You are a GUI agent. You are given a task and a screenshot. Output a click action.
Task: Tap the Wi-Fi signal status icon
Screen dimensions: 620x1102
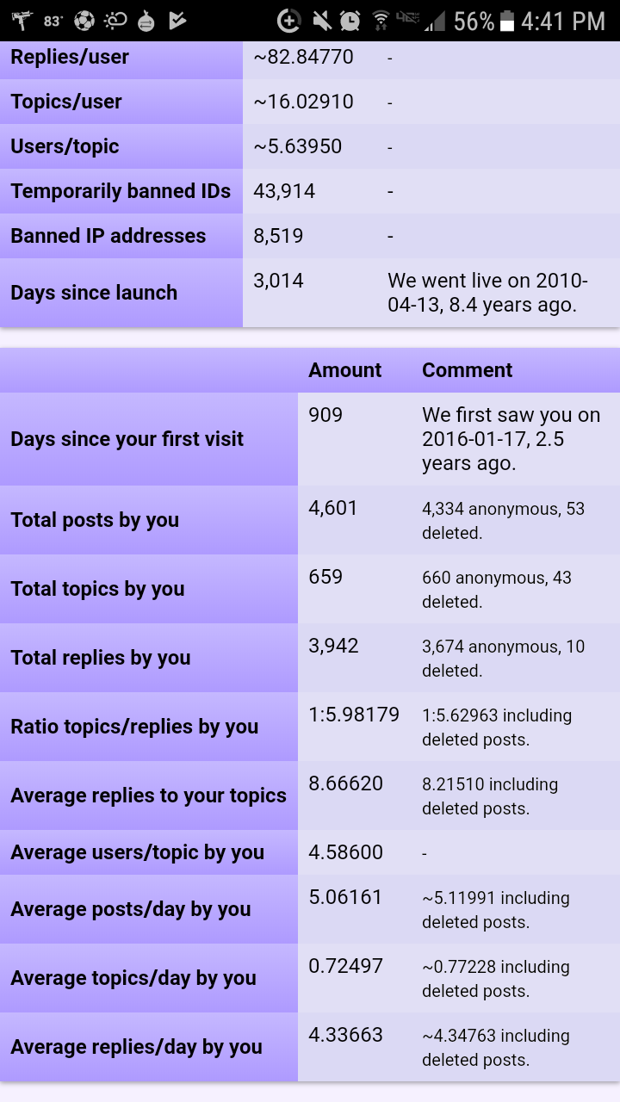380,21
